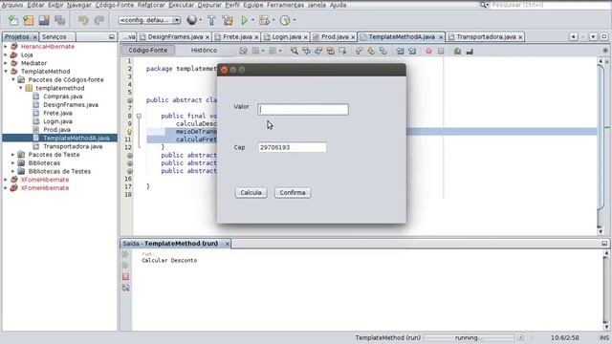This screenshot has width=612, height=344.
Task: Expand the HerancaHibernate project node
Action: [6, 47]
